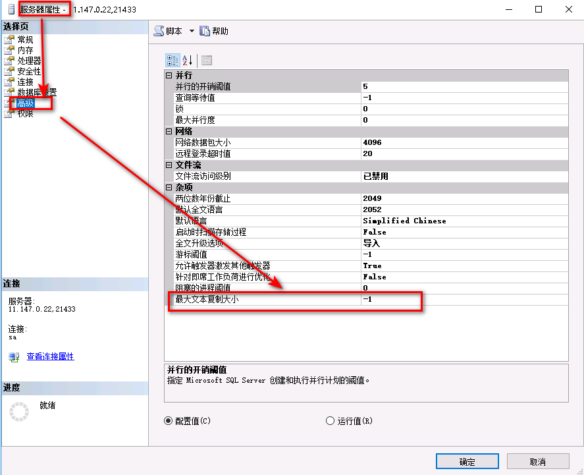Click the 取消 button

point(537,462)
